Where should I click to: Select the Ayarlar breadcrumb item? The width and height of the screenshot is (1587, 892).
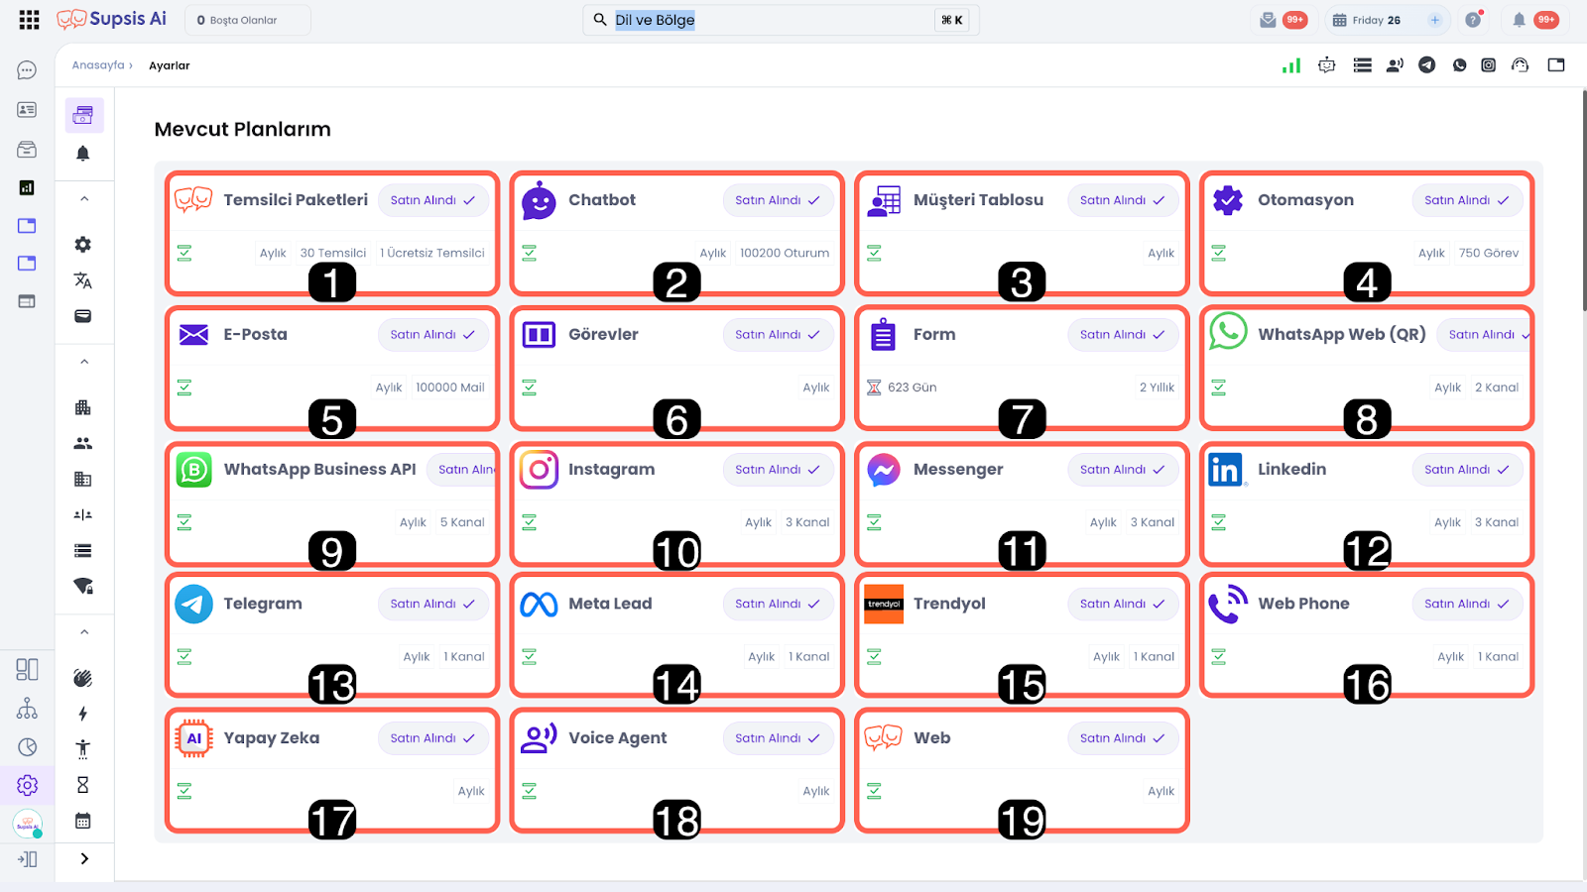point(169,65)
